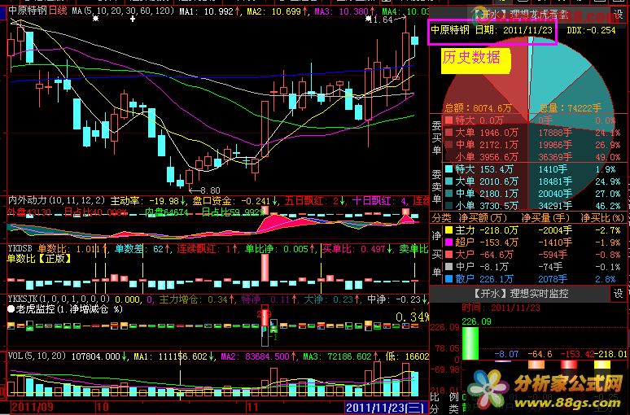Screen dimensions: 630x415
Task: Click 委卖单 小单 3730.5万 row
Action: [532, 206]
